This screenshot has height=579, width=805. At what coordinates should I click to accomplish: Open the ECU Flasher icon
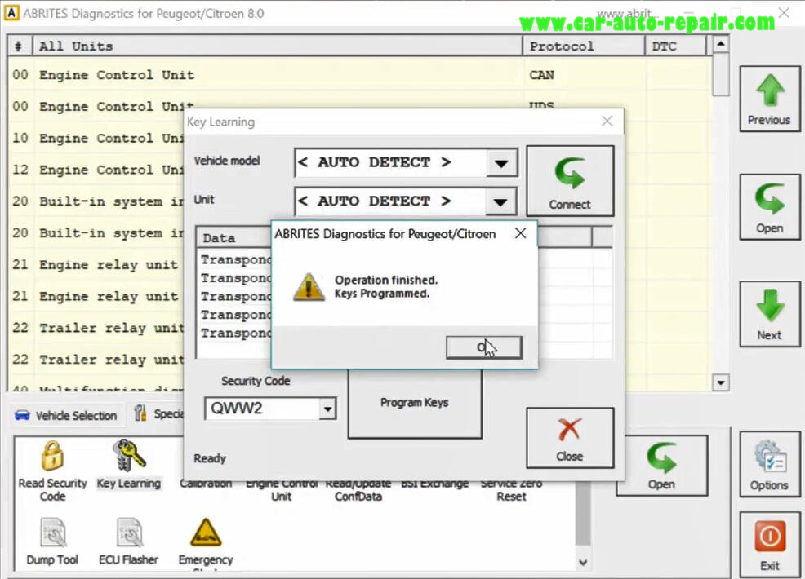[x=129, y=533]
